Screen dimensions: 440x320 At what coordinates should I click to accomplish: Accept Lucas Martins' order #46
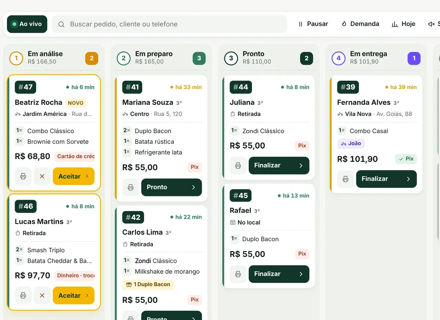point(74,295)
